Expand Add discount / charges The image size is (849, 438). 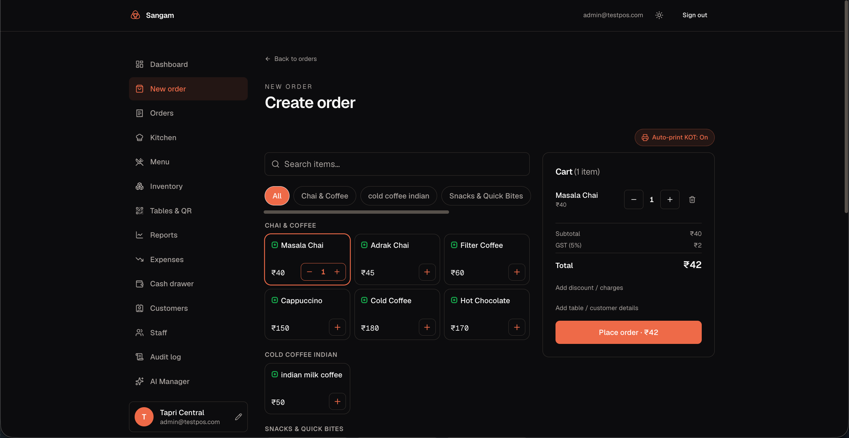pos(589,288)
